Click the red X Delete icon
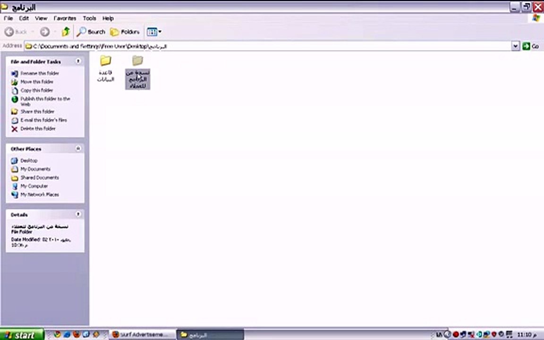The image size is (544, 340). point(15,129)
